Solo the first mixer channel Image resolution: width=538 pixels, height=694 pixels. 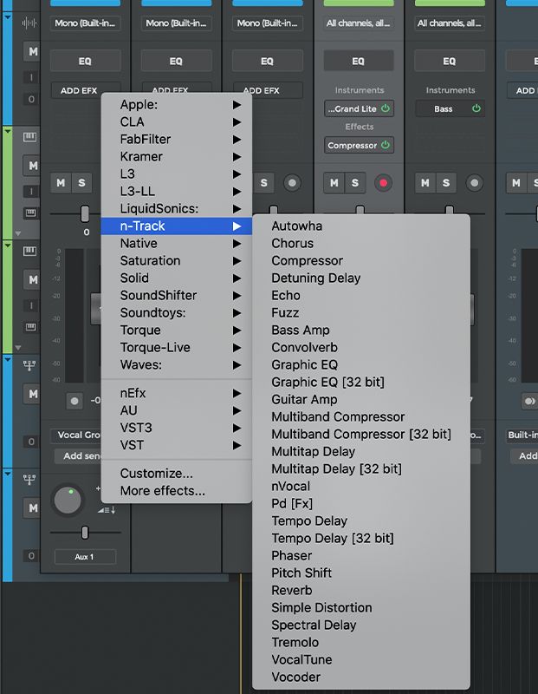pos(81,183)
